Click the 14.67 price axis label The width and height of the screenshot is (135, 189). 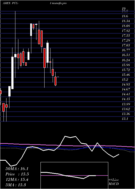(126, 89)
